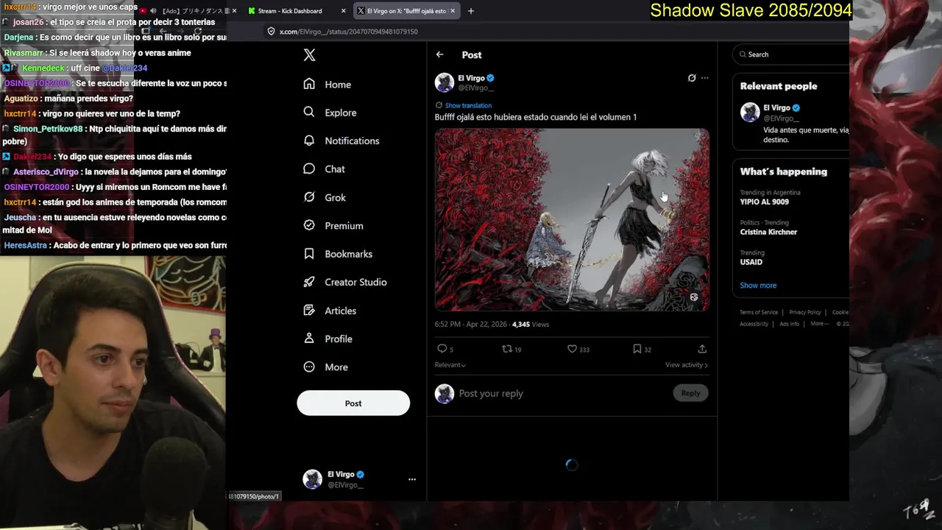This screenshot has height=530, width=942.
Task: Click the Explore magnifier icon
Action: (x=309, y=112)
